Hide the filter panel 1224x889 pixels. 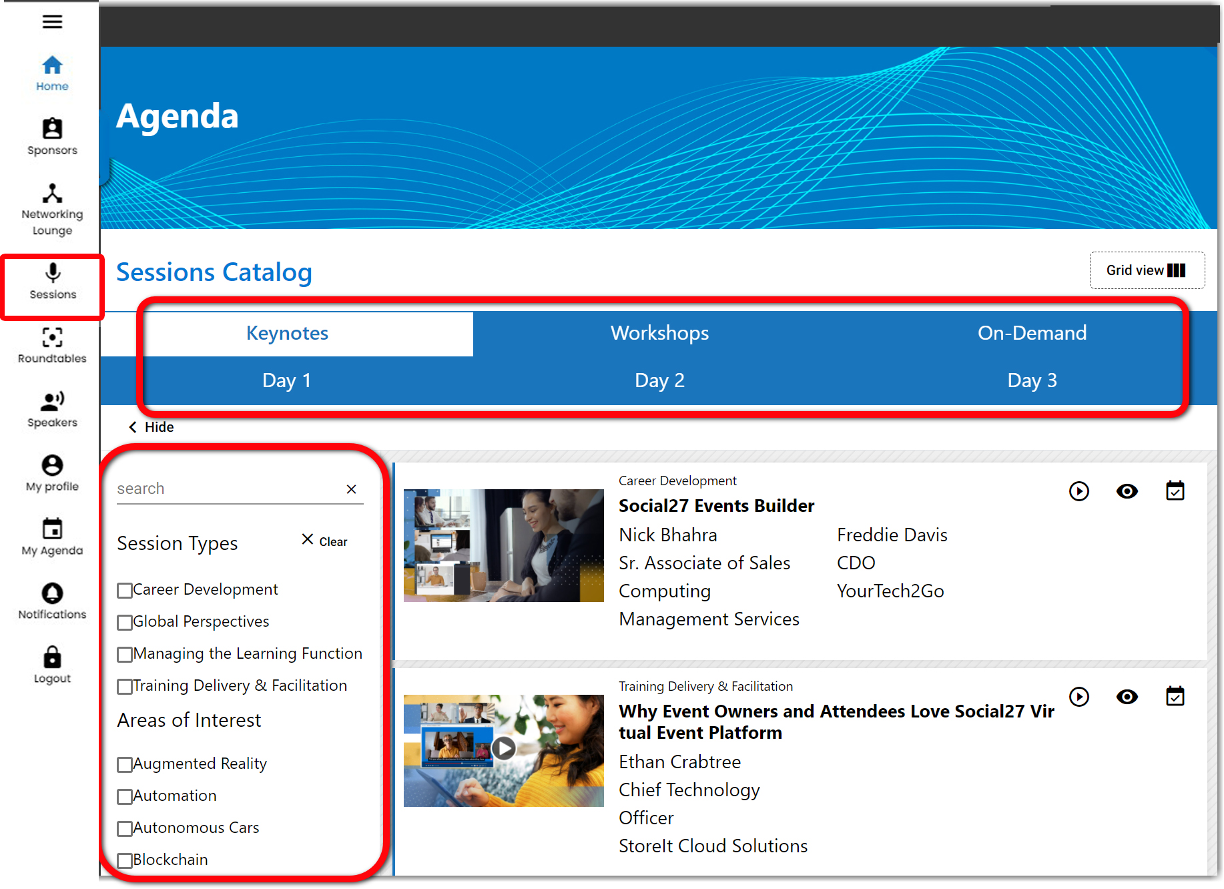click(x=151, y=427)
